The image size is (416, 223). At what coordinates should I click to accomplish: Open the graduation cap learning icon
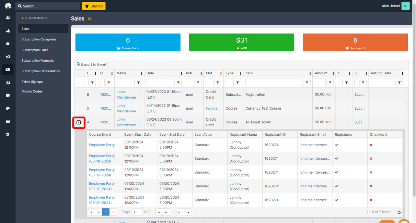[x=8, y=44]
